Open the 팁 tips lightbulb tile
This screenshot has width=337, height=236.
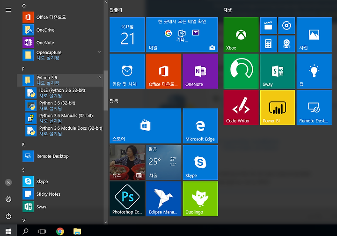pos(314,71)
